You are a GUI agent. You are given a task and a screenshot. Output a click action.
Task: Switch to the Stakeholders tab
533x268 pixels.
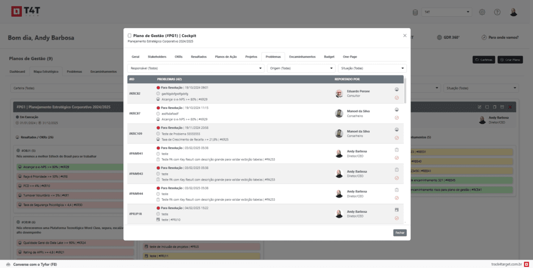pos(157,56)
